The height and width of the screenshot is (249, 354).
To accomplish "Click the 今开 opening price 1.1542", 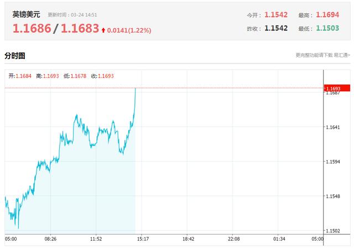I will click(x=276, y=15).
